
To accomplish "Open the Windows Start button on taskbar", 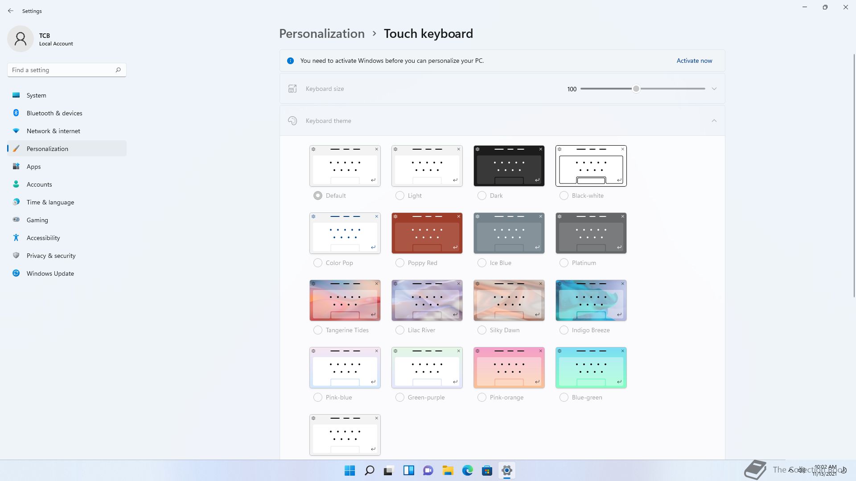I will [350, 470].
